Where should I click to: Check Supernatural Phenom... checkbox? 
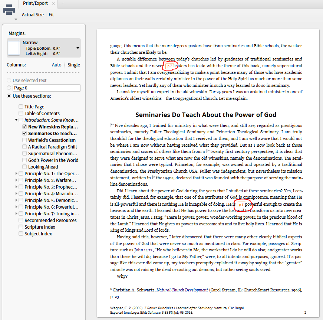(x=24, y=153)
